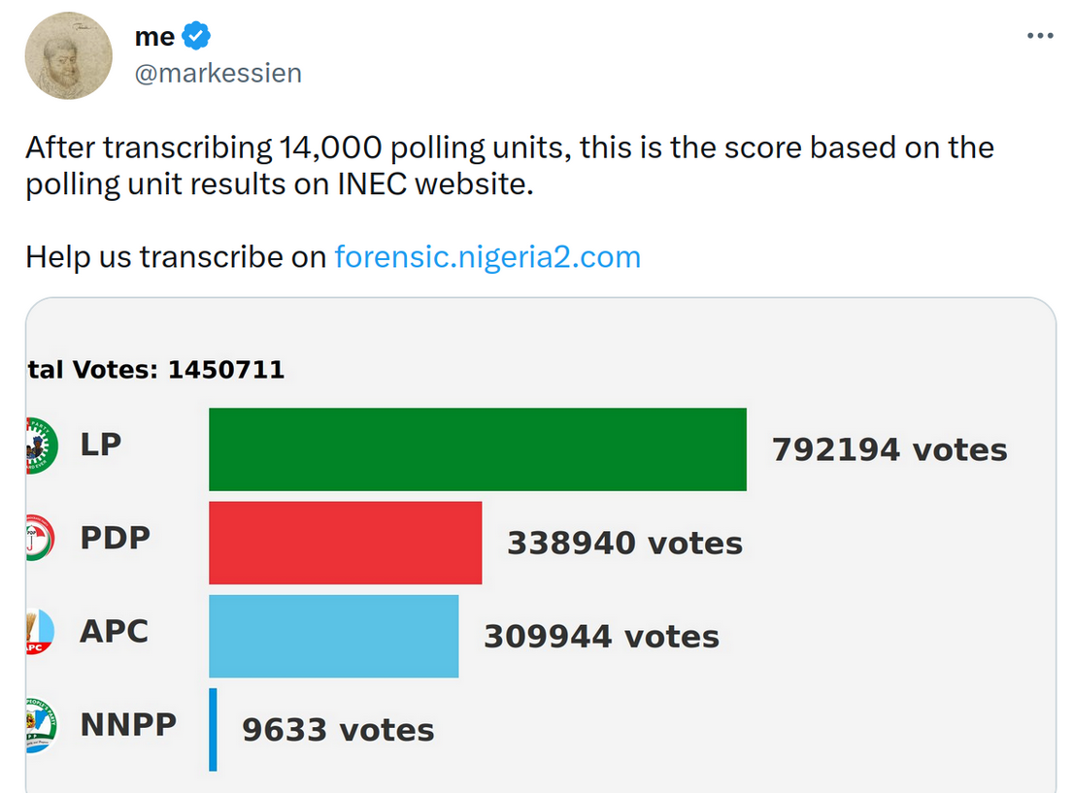
Task: Click the 792194 votes label
Action: click(x=889, y=450)
